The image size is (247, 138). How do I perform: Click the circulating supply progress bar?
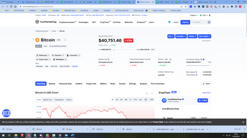point(198,66)
